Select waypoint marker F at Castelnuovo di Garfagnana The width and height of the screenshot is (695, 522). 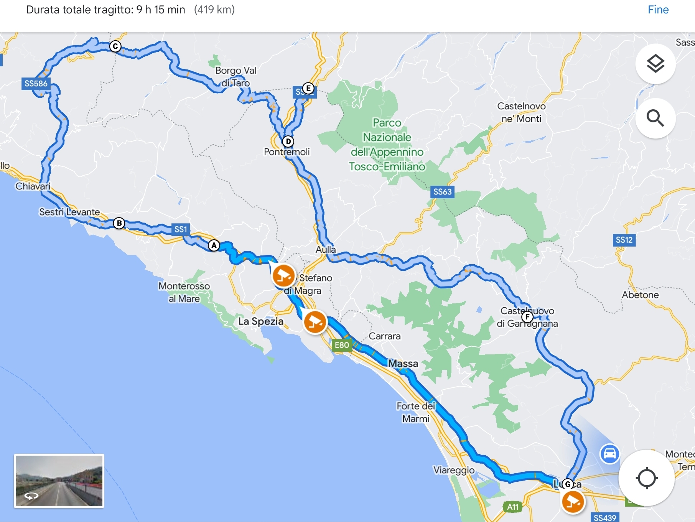coord(528,317)
